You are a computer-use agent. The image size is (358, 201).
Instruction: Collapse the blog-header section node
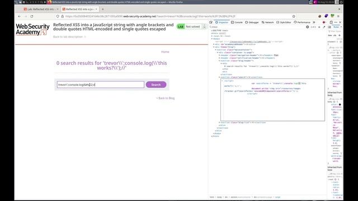[219, 61]
